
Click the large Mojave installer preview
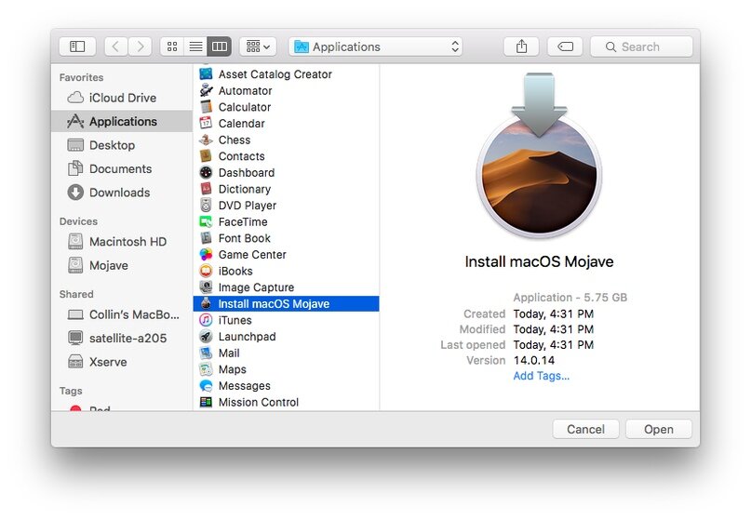click(x=540, y=155)
